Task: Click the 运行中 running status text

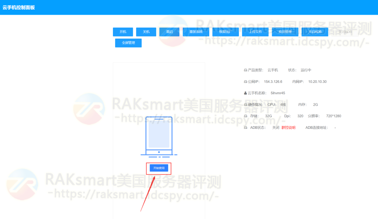Action: (x=306, y=70)
